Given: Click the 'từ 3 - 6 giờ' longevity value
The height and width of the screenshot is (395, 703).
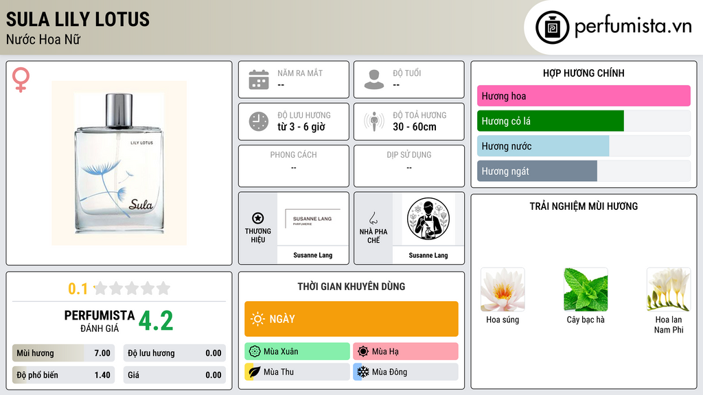Looking at the screenshot, I should coord(301,127).
